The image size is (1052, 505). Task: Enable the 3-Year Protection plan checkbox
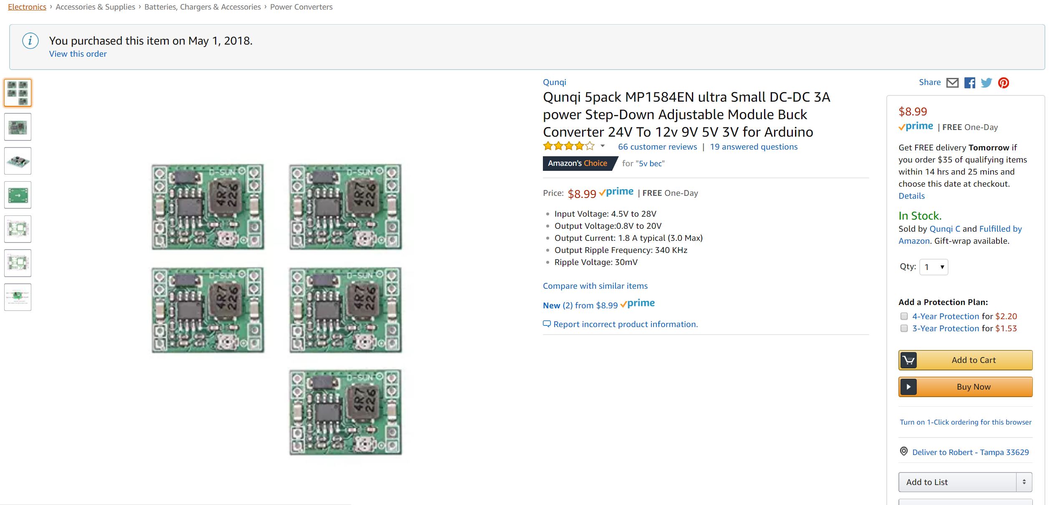(904, 328)
